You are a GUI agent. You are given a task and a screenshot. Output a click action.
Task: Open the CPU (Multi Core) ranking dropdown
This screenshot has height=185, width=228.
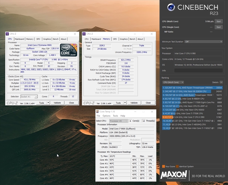pos(173,82)
